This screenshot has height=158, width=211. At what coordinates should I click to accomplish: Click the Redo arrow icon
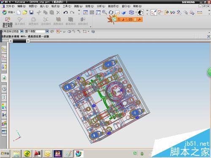point(72,13)
